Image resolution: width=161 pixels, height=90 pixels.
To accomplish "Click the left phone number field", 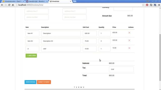I will [36, 17].
